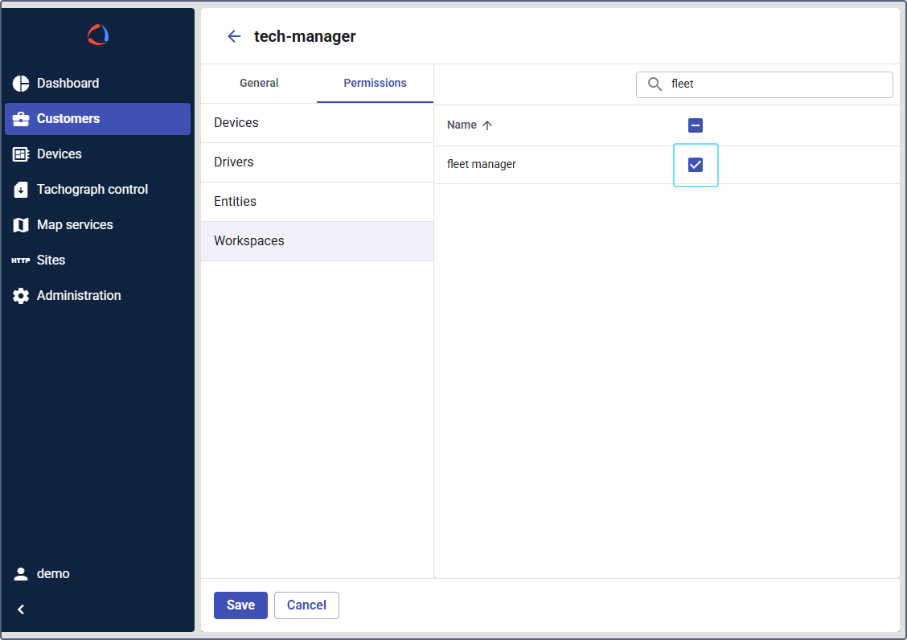Screen dimensions: 907x640
Task: Open Administration via the gear icon
Action: [x=21, y=296]
